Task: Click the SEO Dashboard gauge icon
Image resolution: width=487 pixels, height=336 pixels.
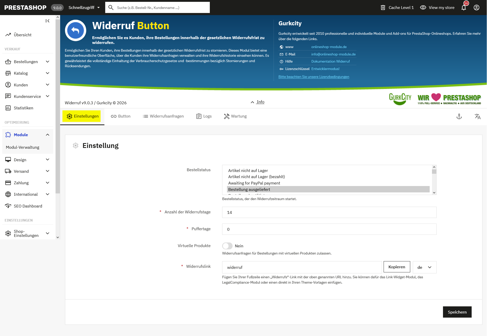Action: [x=8, y=206]
